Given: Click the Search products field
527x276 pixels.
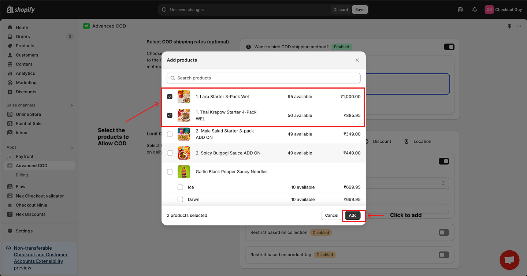Looking at the screenshot, I should point(264,78).
